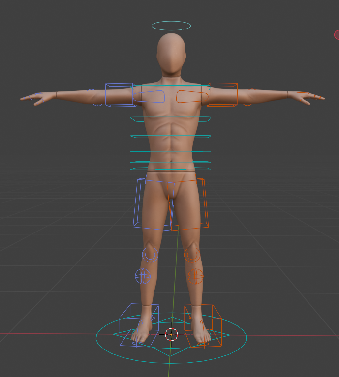Select the small blue elbow control widget

pos(98,105)
